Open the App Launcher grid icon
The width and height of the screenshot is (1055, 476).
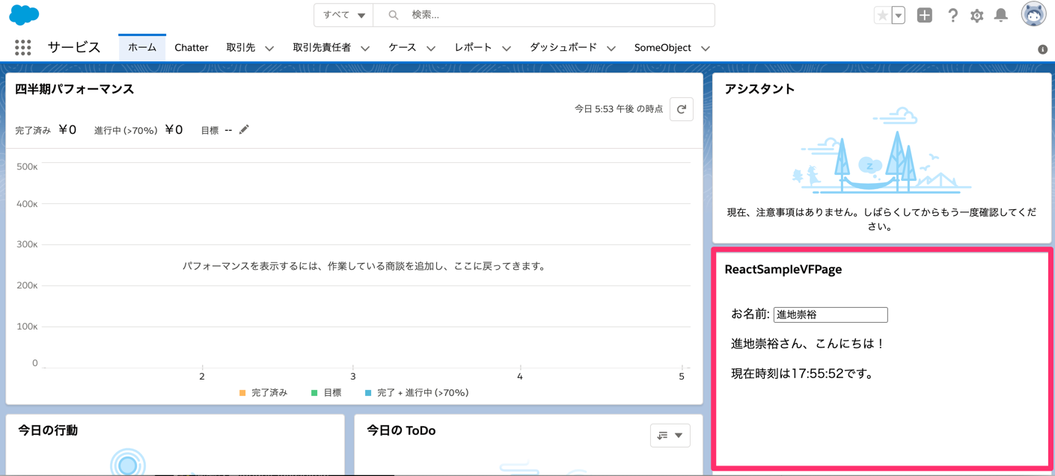pos(22,47)
